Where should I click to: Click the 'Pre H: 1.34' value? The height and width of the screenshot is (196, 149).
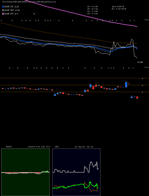pos(93,9)
